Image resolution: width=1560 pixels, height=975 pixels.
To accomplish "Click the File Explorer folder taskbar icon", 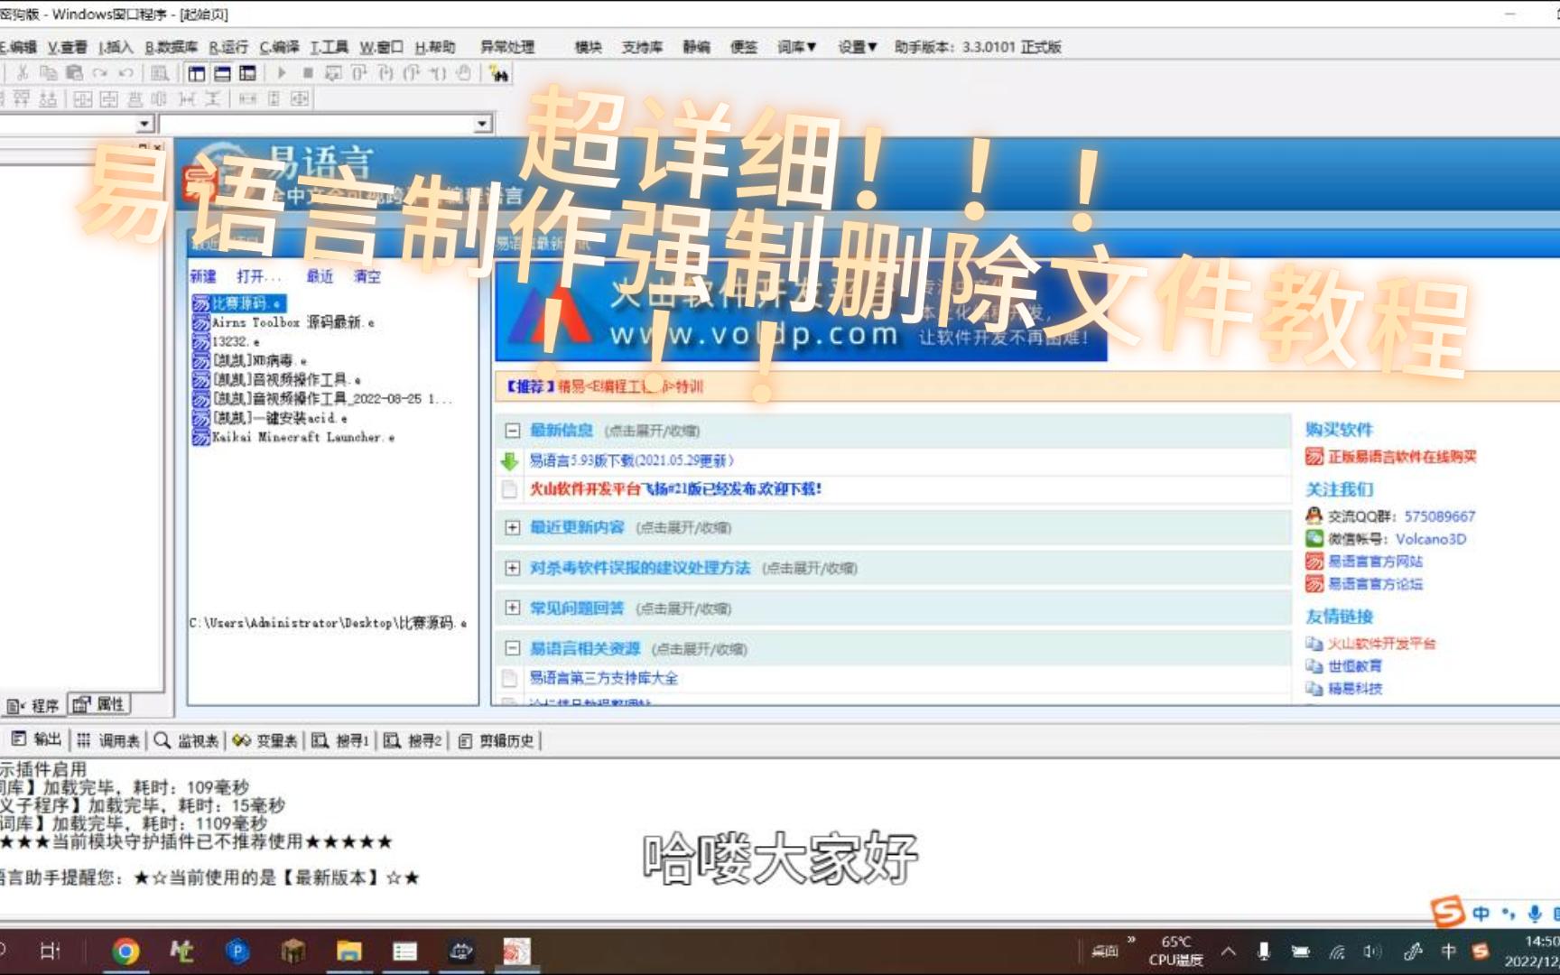I will [349, 951].
